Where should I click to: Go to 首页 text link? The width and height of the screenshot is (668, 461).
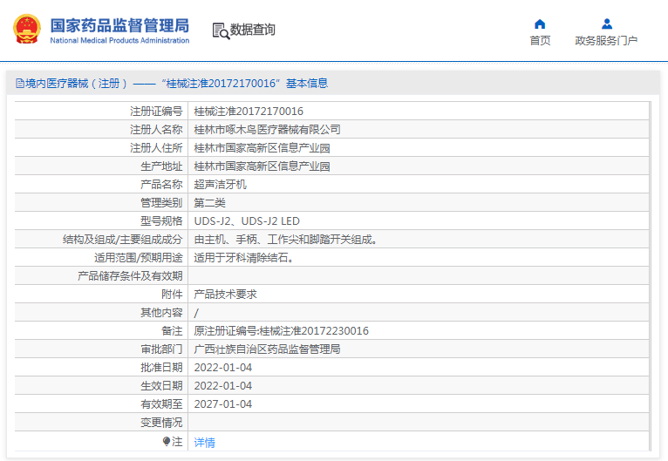pos(540,40)
